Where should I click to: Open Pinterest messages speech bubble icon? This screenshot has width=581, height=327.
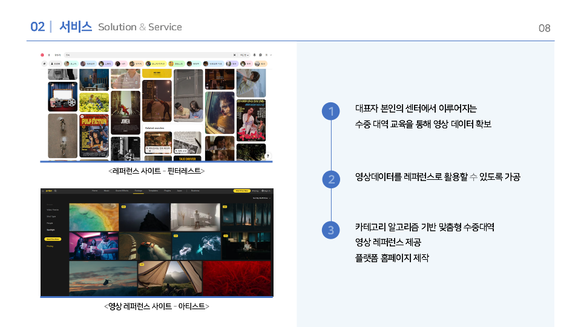coord(260,55)
